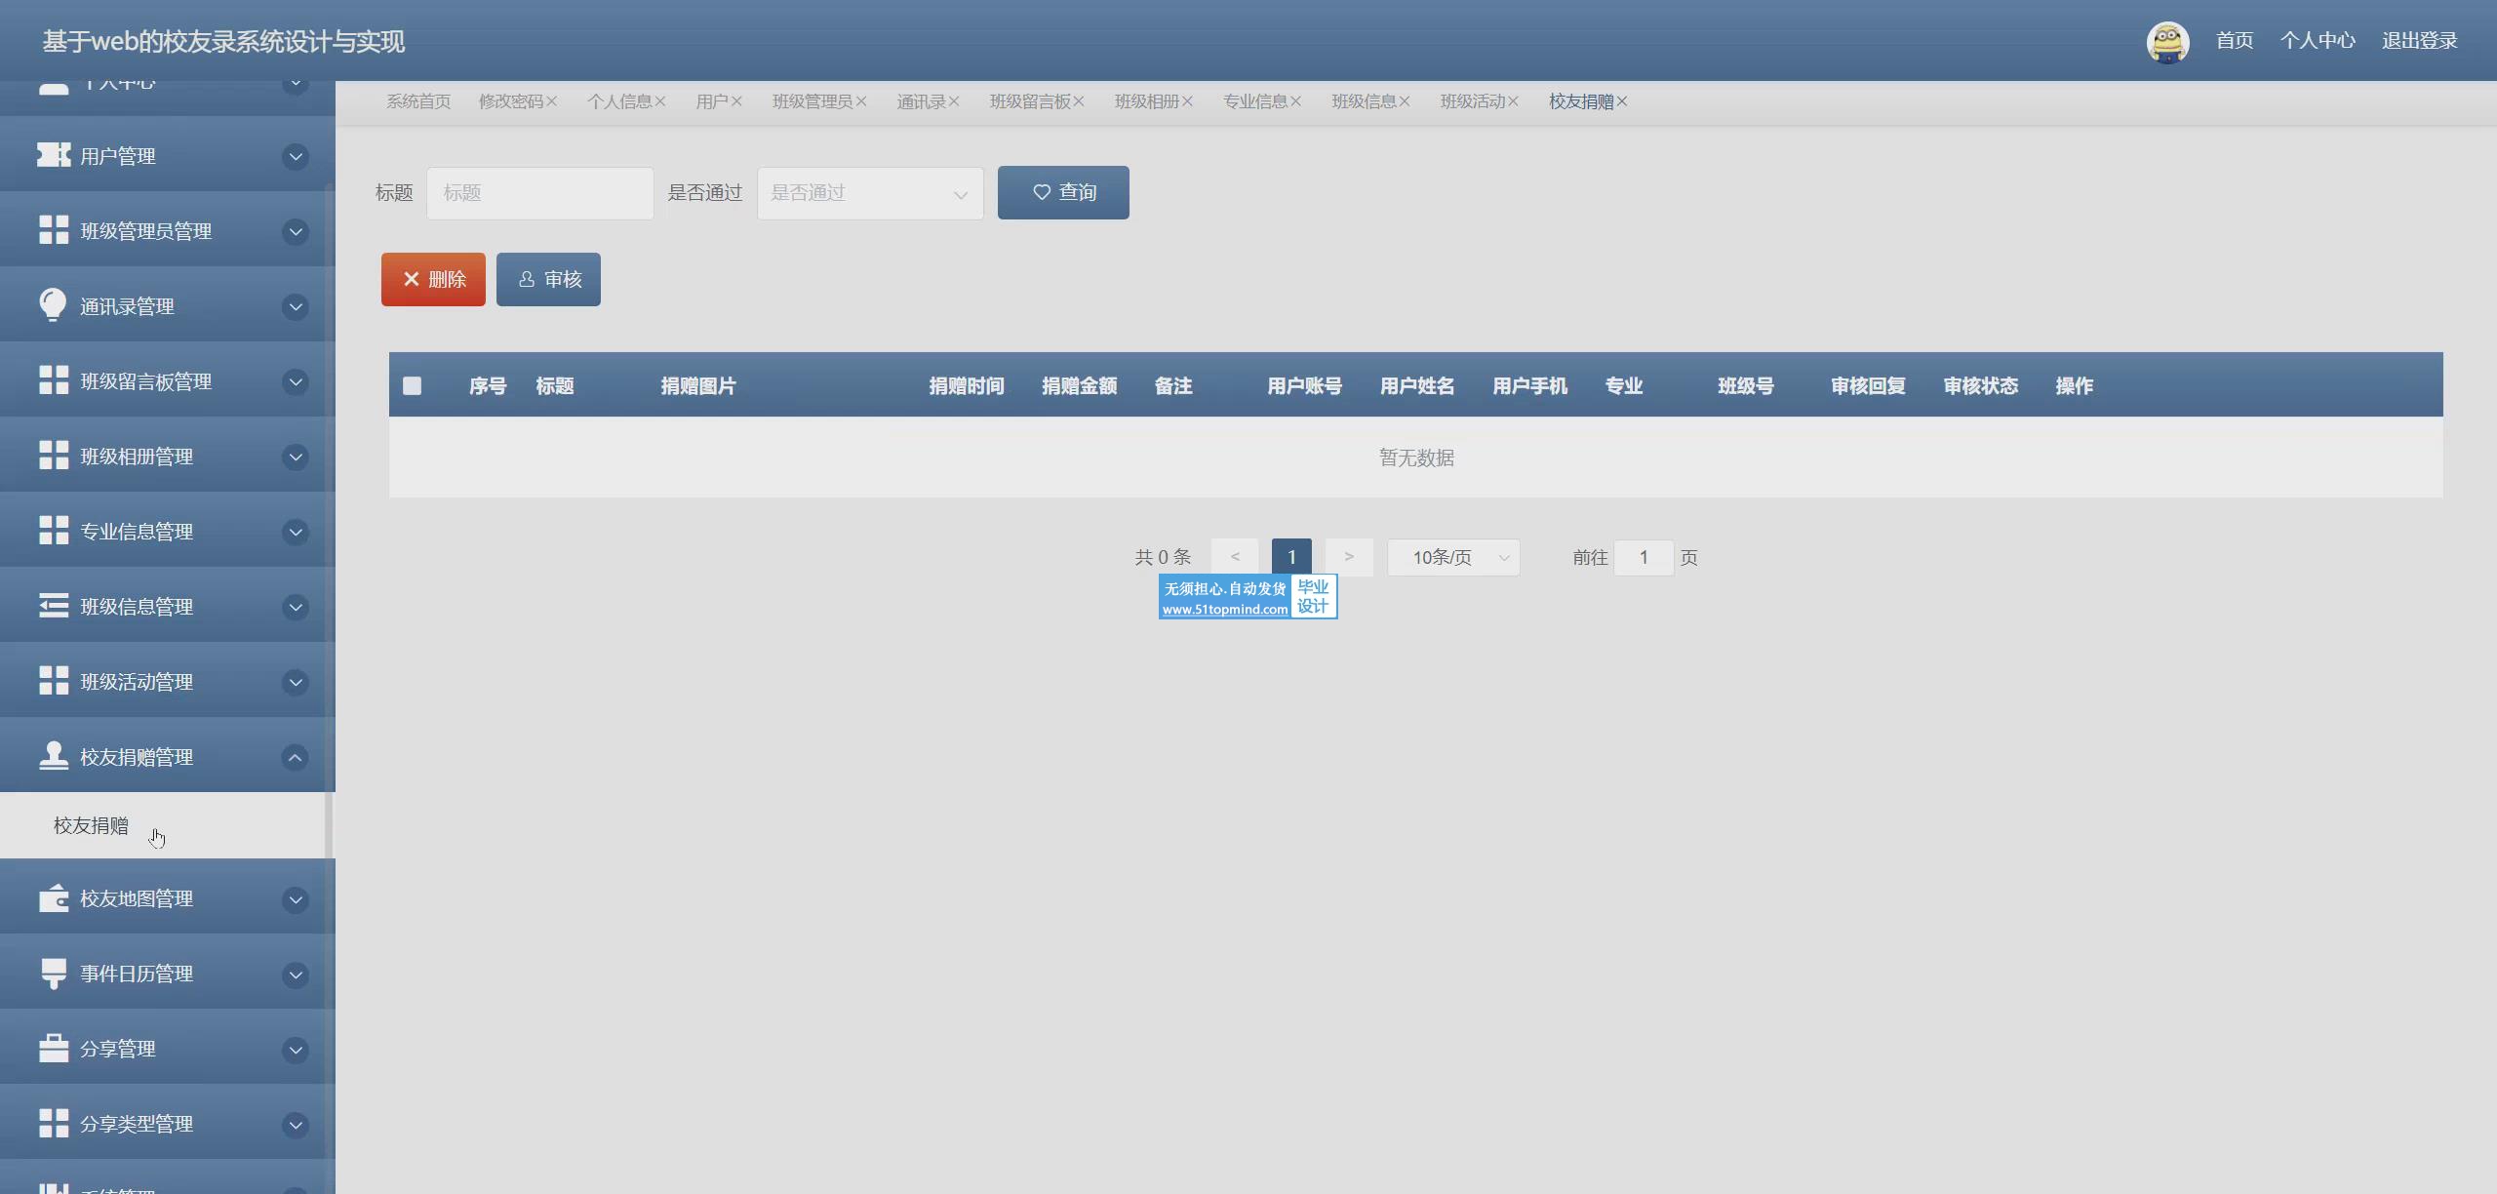Image resolution: width=2497 pixels, height=1194 pixels.
Task: Close the 班级管理员 tab
Action: point(861,101)
